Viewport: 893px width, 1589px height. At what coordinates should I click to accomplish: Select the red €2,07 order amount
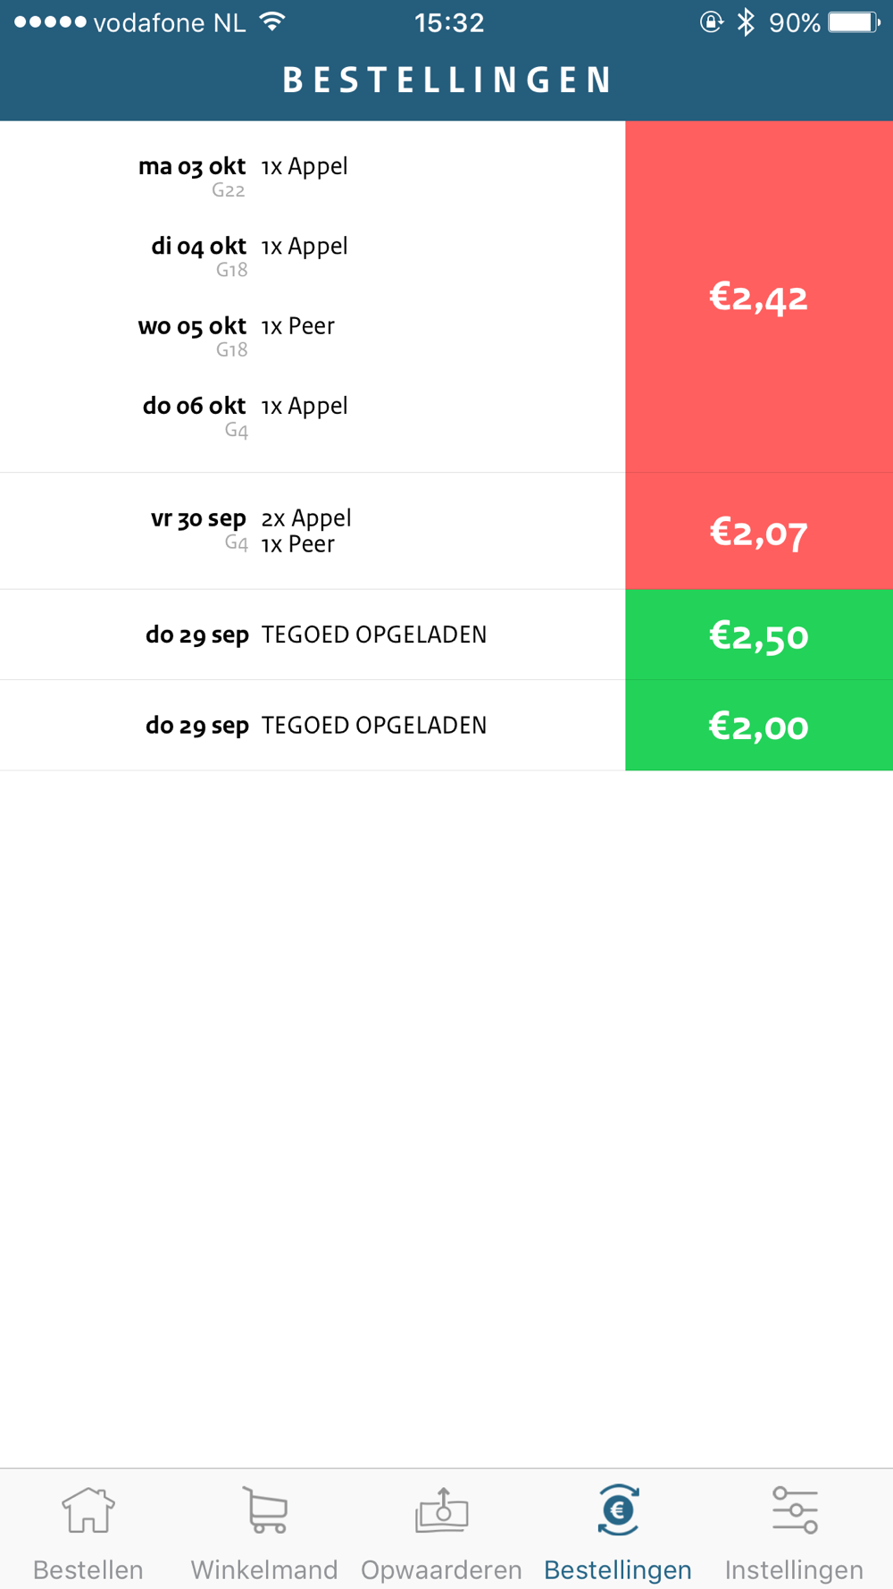tap(759, 532)
